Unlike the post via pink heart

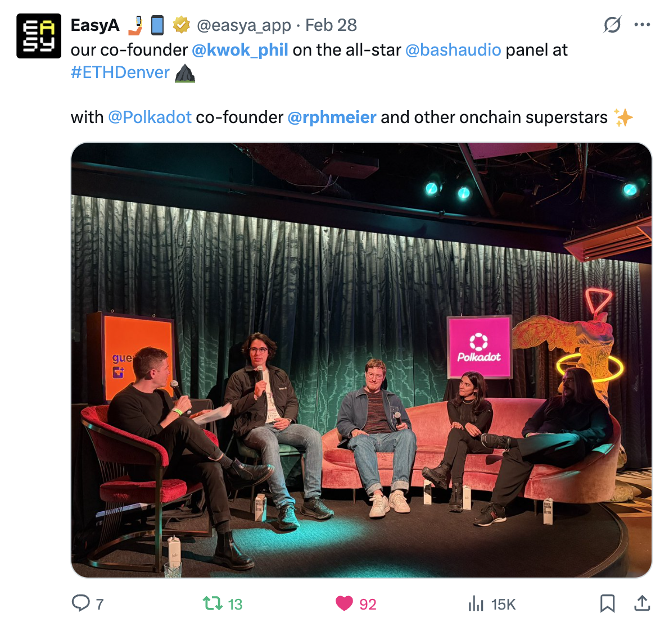pyautogui.click(x=344, y=603)
